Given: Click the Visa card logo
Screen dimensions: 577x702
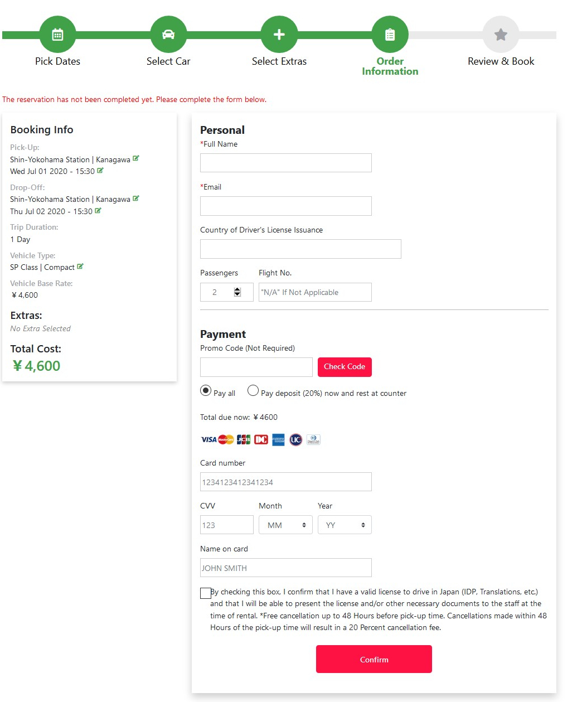Looking at the screenshot, I should click(x=208, y=439).
